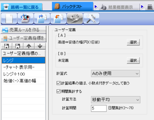Open the treasure chest toolbar icon
The image size is (154, 120).
click(25, 19)
